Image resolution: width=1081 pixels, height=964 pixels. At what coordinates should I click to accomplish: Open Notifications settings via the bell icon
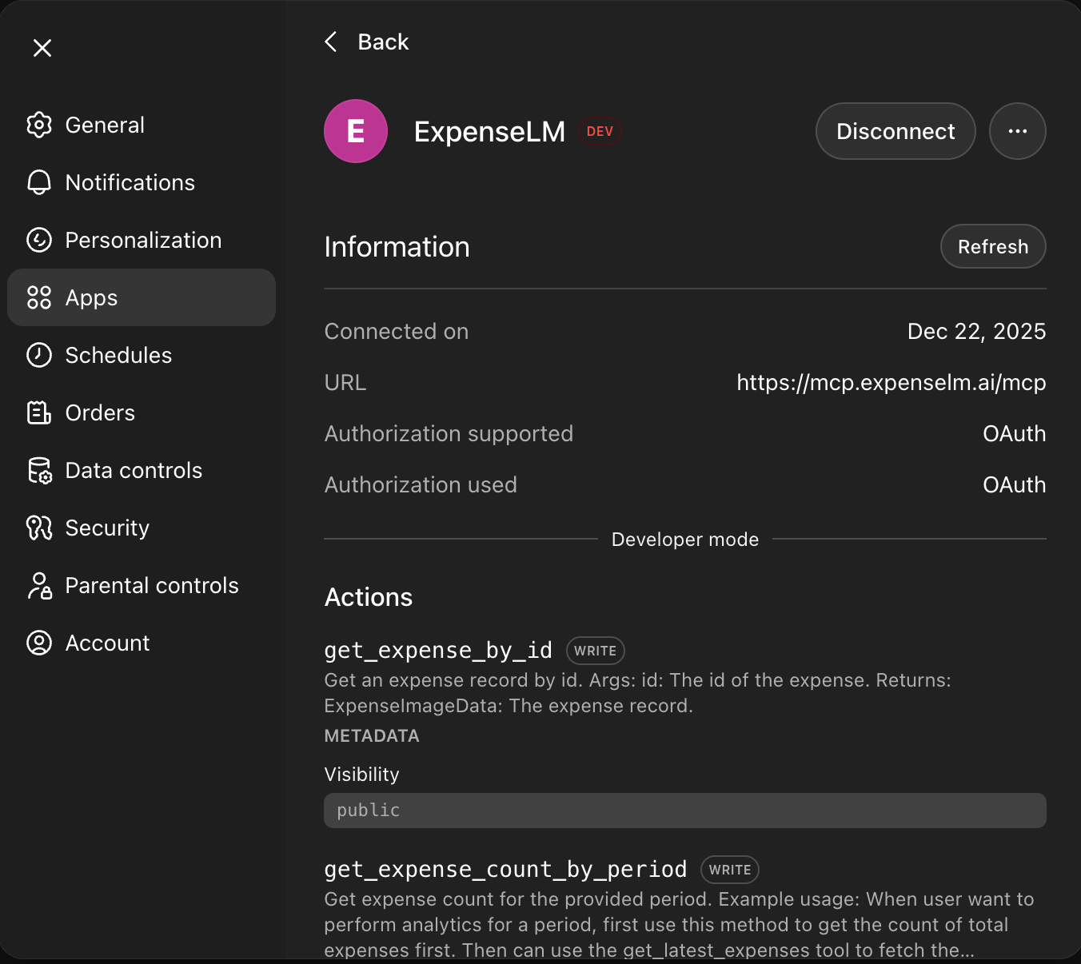38,182
